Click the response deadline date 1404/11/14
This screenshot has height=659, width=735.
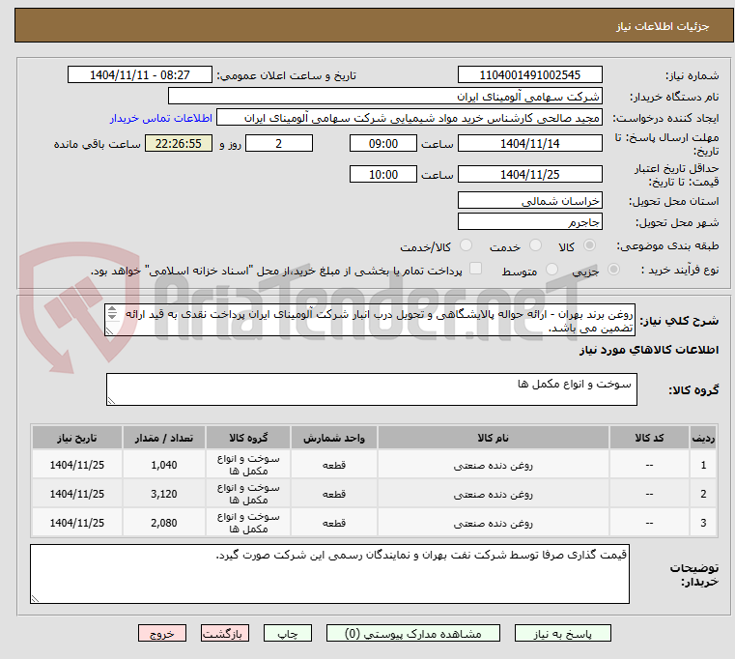coord(529,144)
